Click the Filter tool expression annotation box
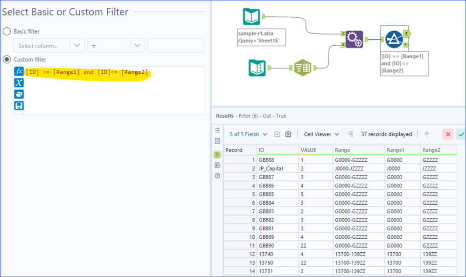466x277 pixels. [x=404, y=63]
